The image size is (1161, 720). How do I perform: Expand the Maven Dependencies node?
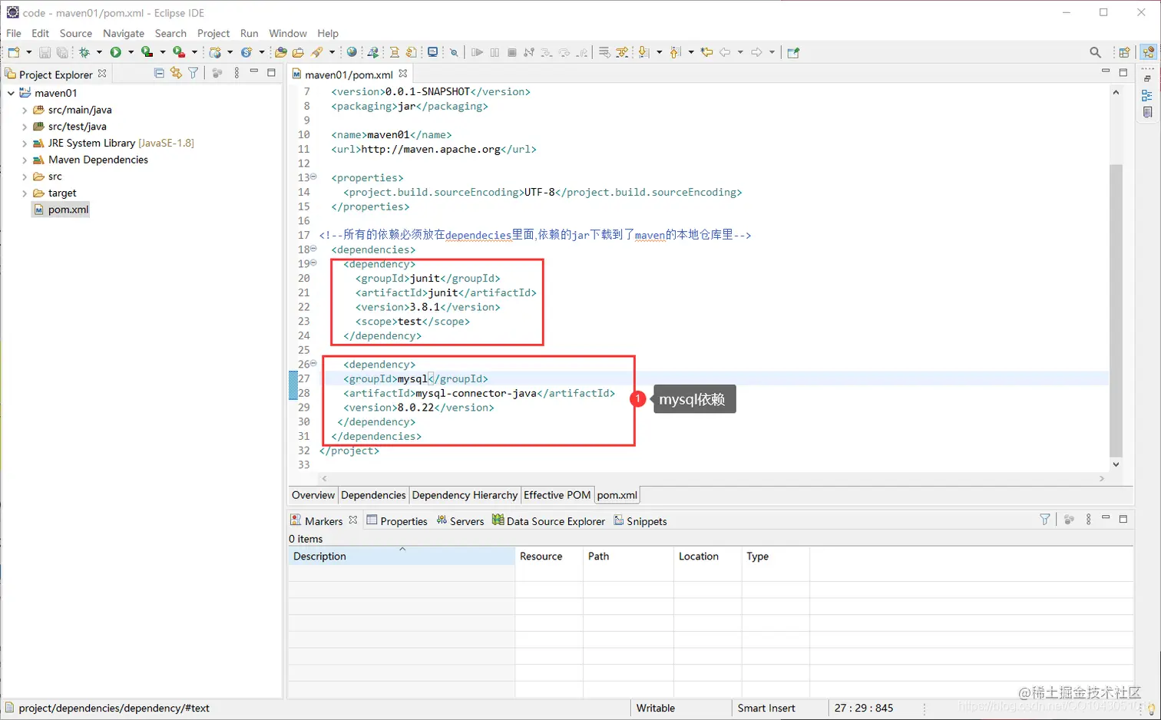point(25,160)
